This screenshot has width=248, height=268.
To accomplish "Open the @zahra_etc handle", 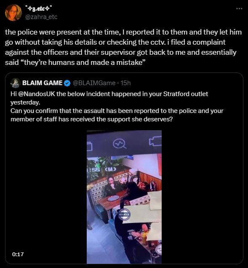I will point(41,17).
